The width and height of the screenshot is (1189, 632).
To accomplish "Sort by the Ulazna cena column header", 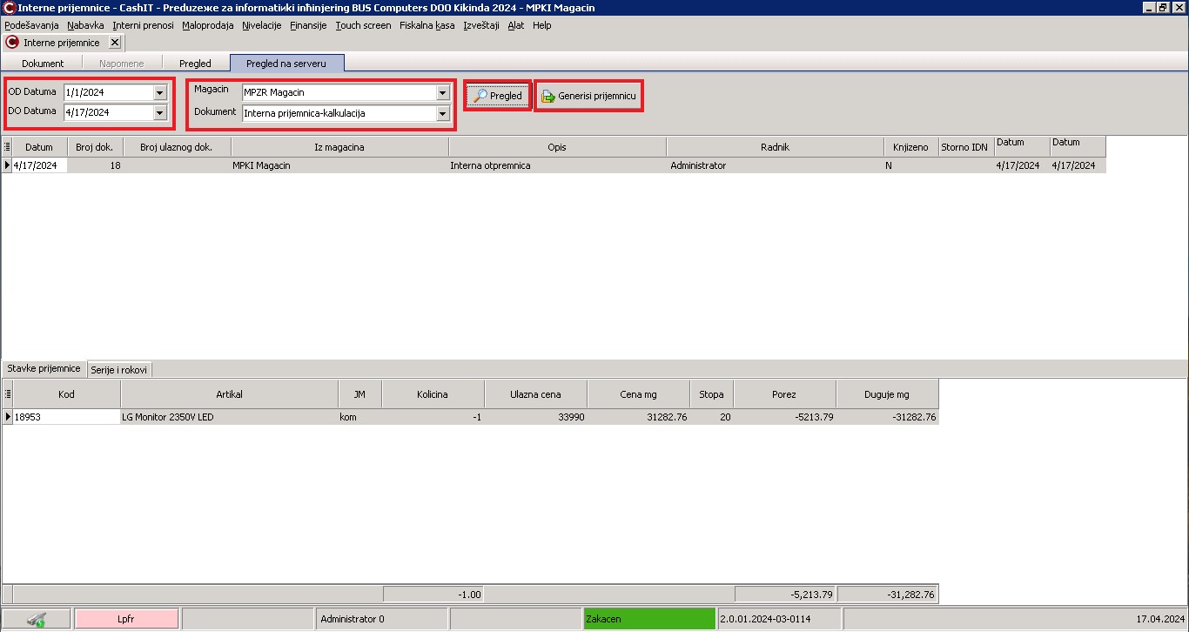I will point(535,394).
